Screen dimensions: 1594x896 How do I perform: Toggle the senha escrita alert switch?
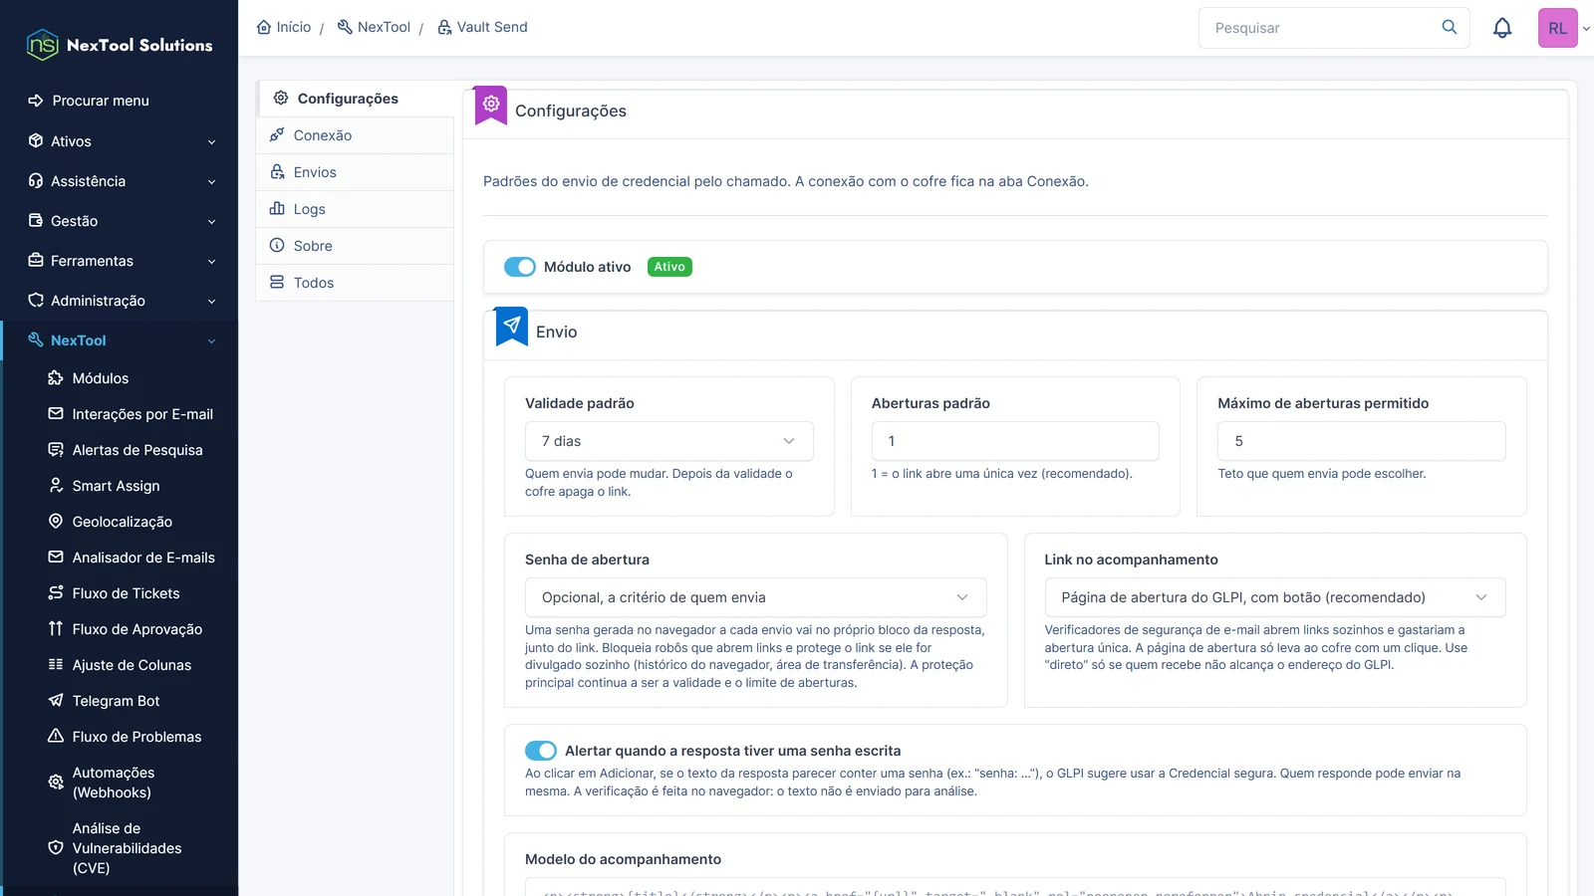[541, 751]
